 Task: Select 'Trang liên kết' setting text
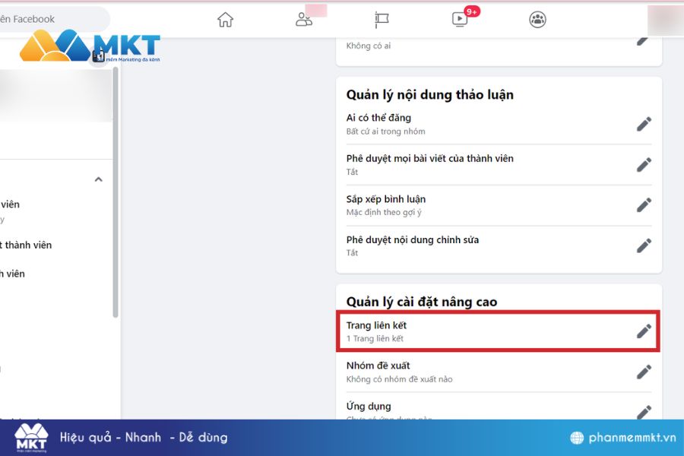tap(376, 325)
